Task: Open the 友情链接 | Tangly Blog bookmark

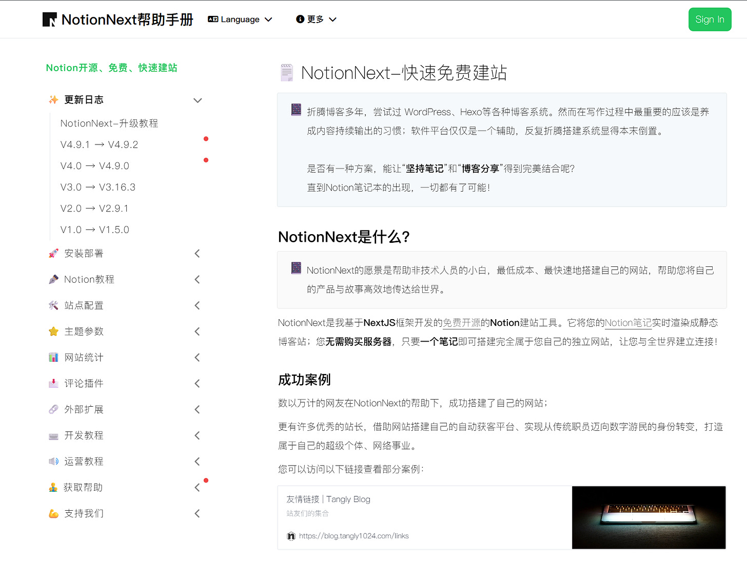Action: 328,499
